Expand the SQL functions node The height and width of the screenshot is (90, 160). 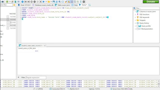pos(135,14)
